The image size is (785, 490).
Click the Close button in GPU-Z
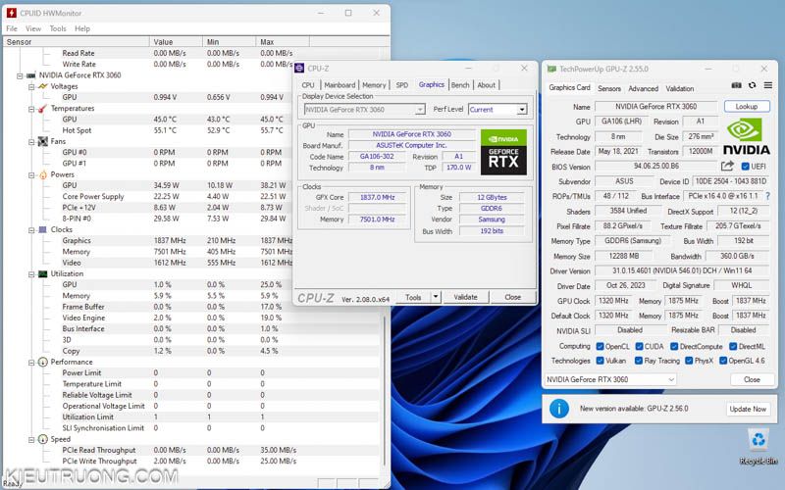point(752,379)
